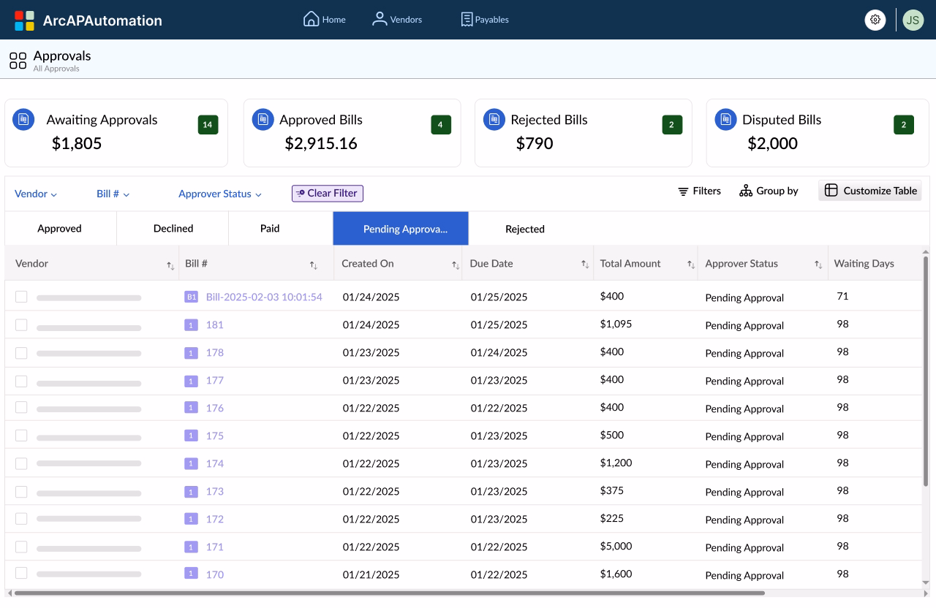Image resolution: width=936 pixels, height=608 pixels.
Task: Sort by the Vendor column arrows
Action: pos(170,265)
